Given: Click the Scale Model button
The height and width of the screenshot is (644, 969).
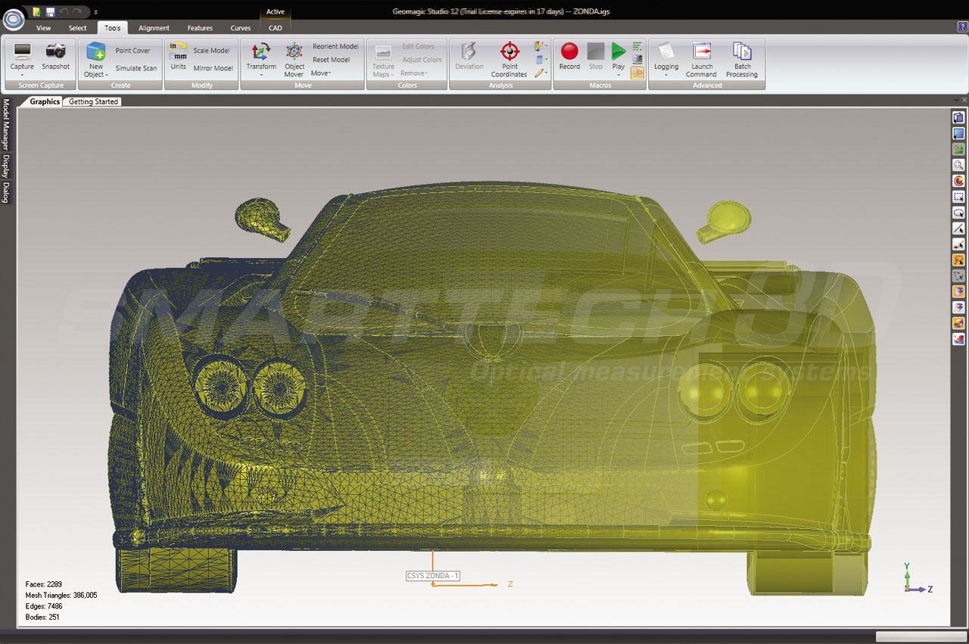Looking at the screenshot, I should click(211, 51).
